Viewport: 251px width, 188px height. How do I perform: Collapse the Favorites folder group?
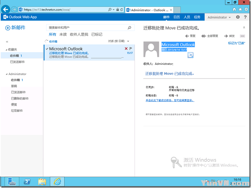coord(6,50)
